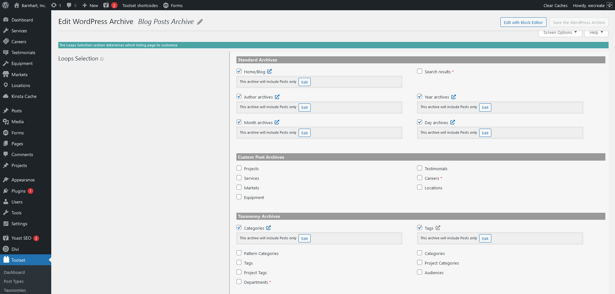Open Forms in the admin bar
This screenshot has width=615, height=294.
click(173, 5)
